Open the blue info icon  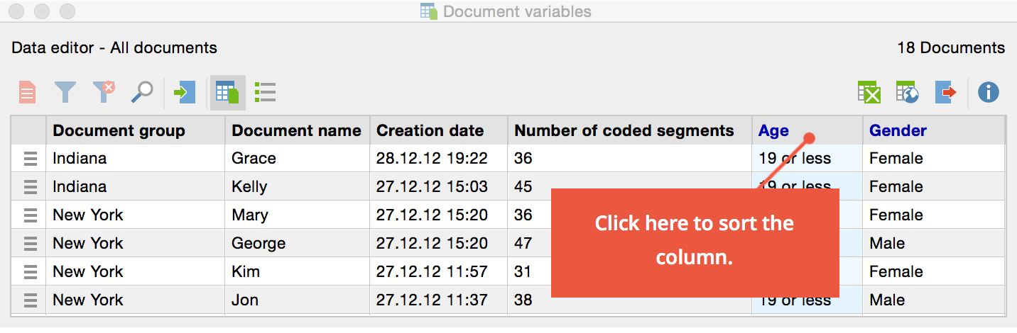988,92
